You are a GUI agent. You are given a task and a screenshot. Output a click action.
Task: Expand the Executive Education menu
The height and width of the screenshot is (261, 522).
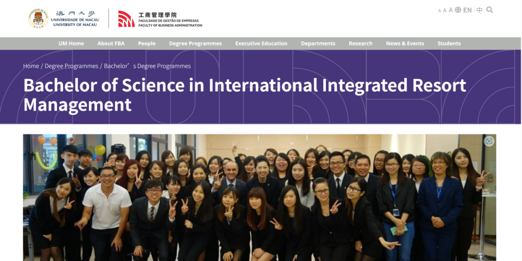261,43
